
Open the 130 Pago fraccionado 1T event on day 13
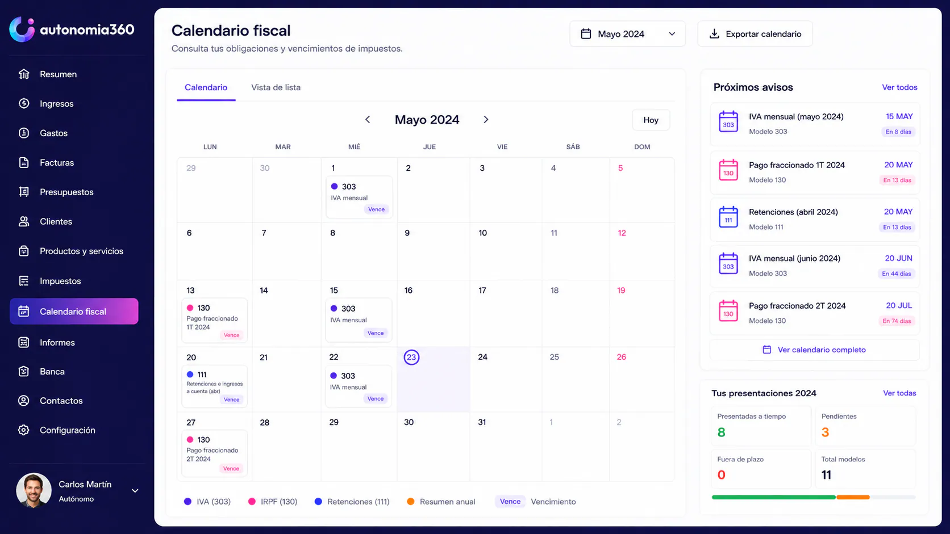pyautogui.click(x=214, y=321)
